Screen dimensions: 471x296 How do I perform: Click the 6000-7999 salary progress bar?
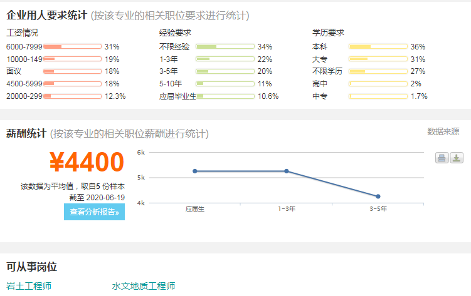(x=72, y=46)
